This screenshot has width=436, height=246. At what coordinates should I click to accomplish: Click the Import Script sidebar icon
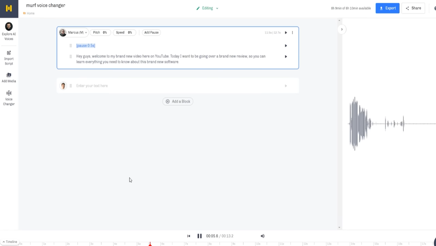9,58
